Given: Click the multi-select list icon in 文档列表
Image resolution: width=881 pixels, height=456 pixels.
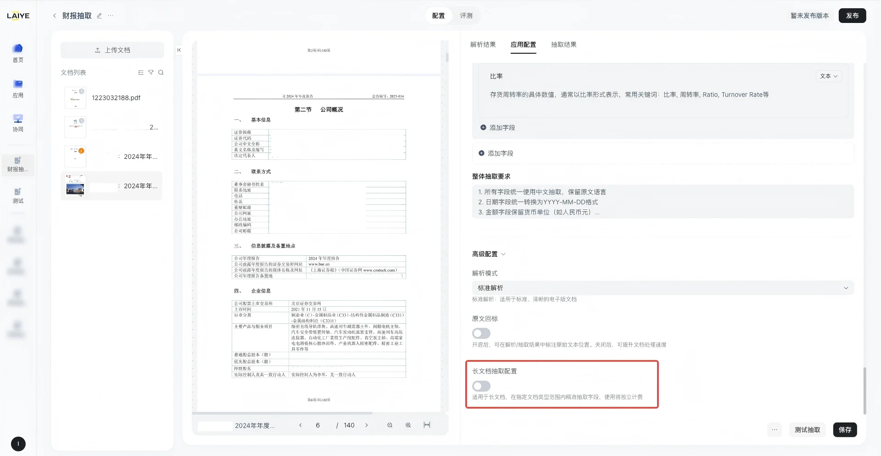Looking at the screenshot, I should (141, 73).
